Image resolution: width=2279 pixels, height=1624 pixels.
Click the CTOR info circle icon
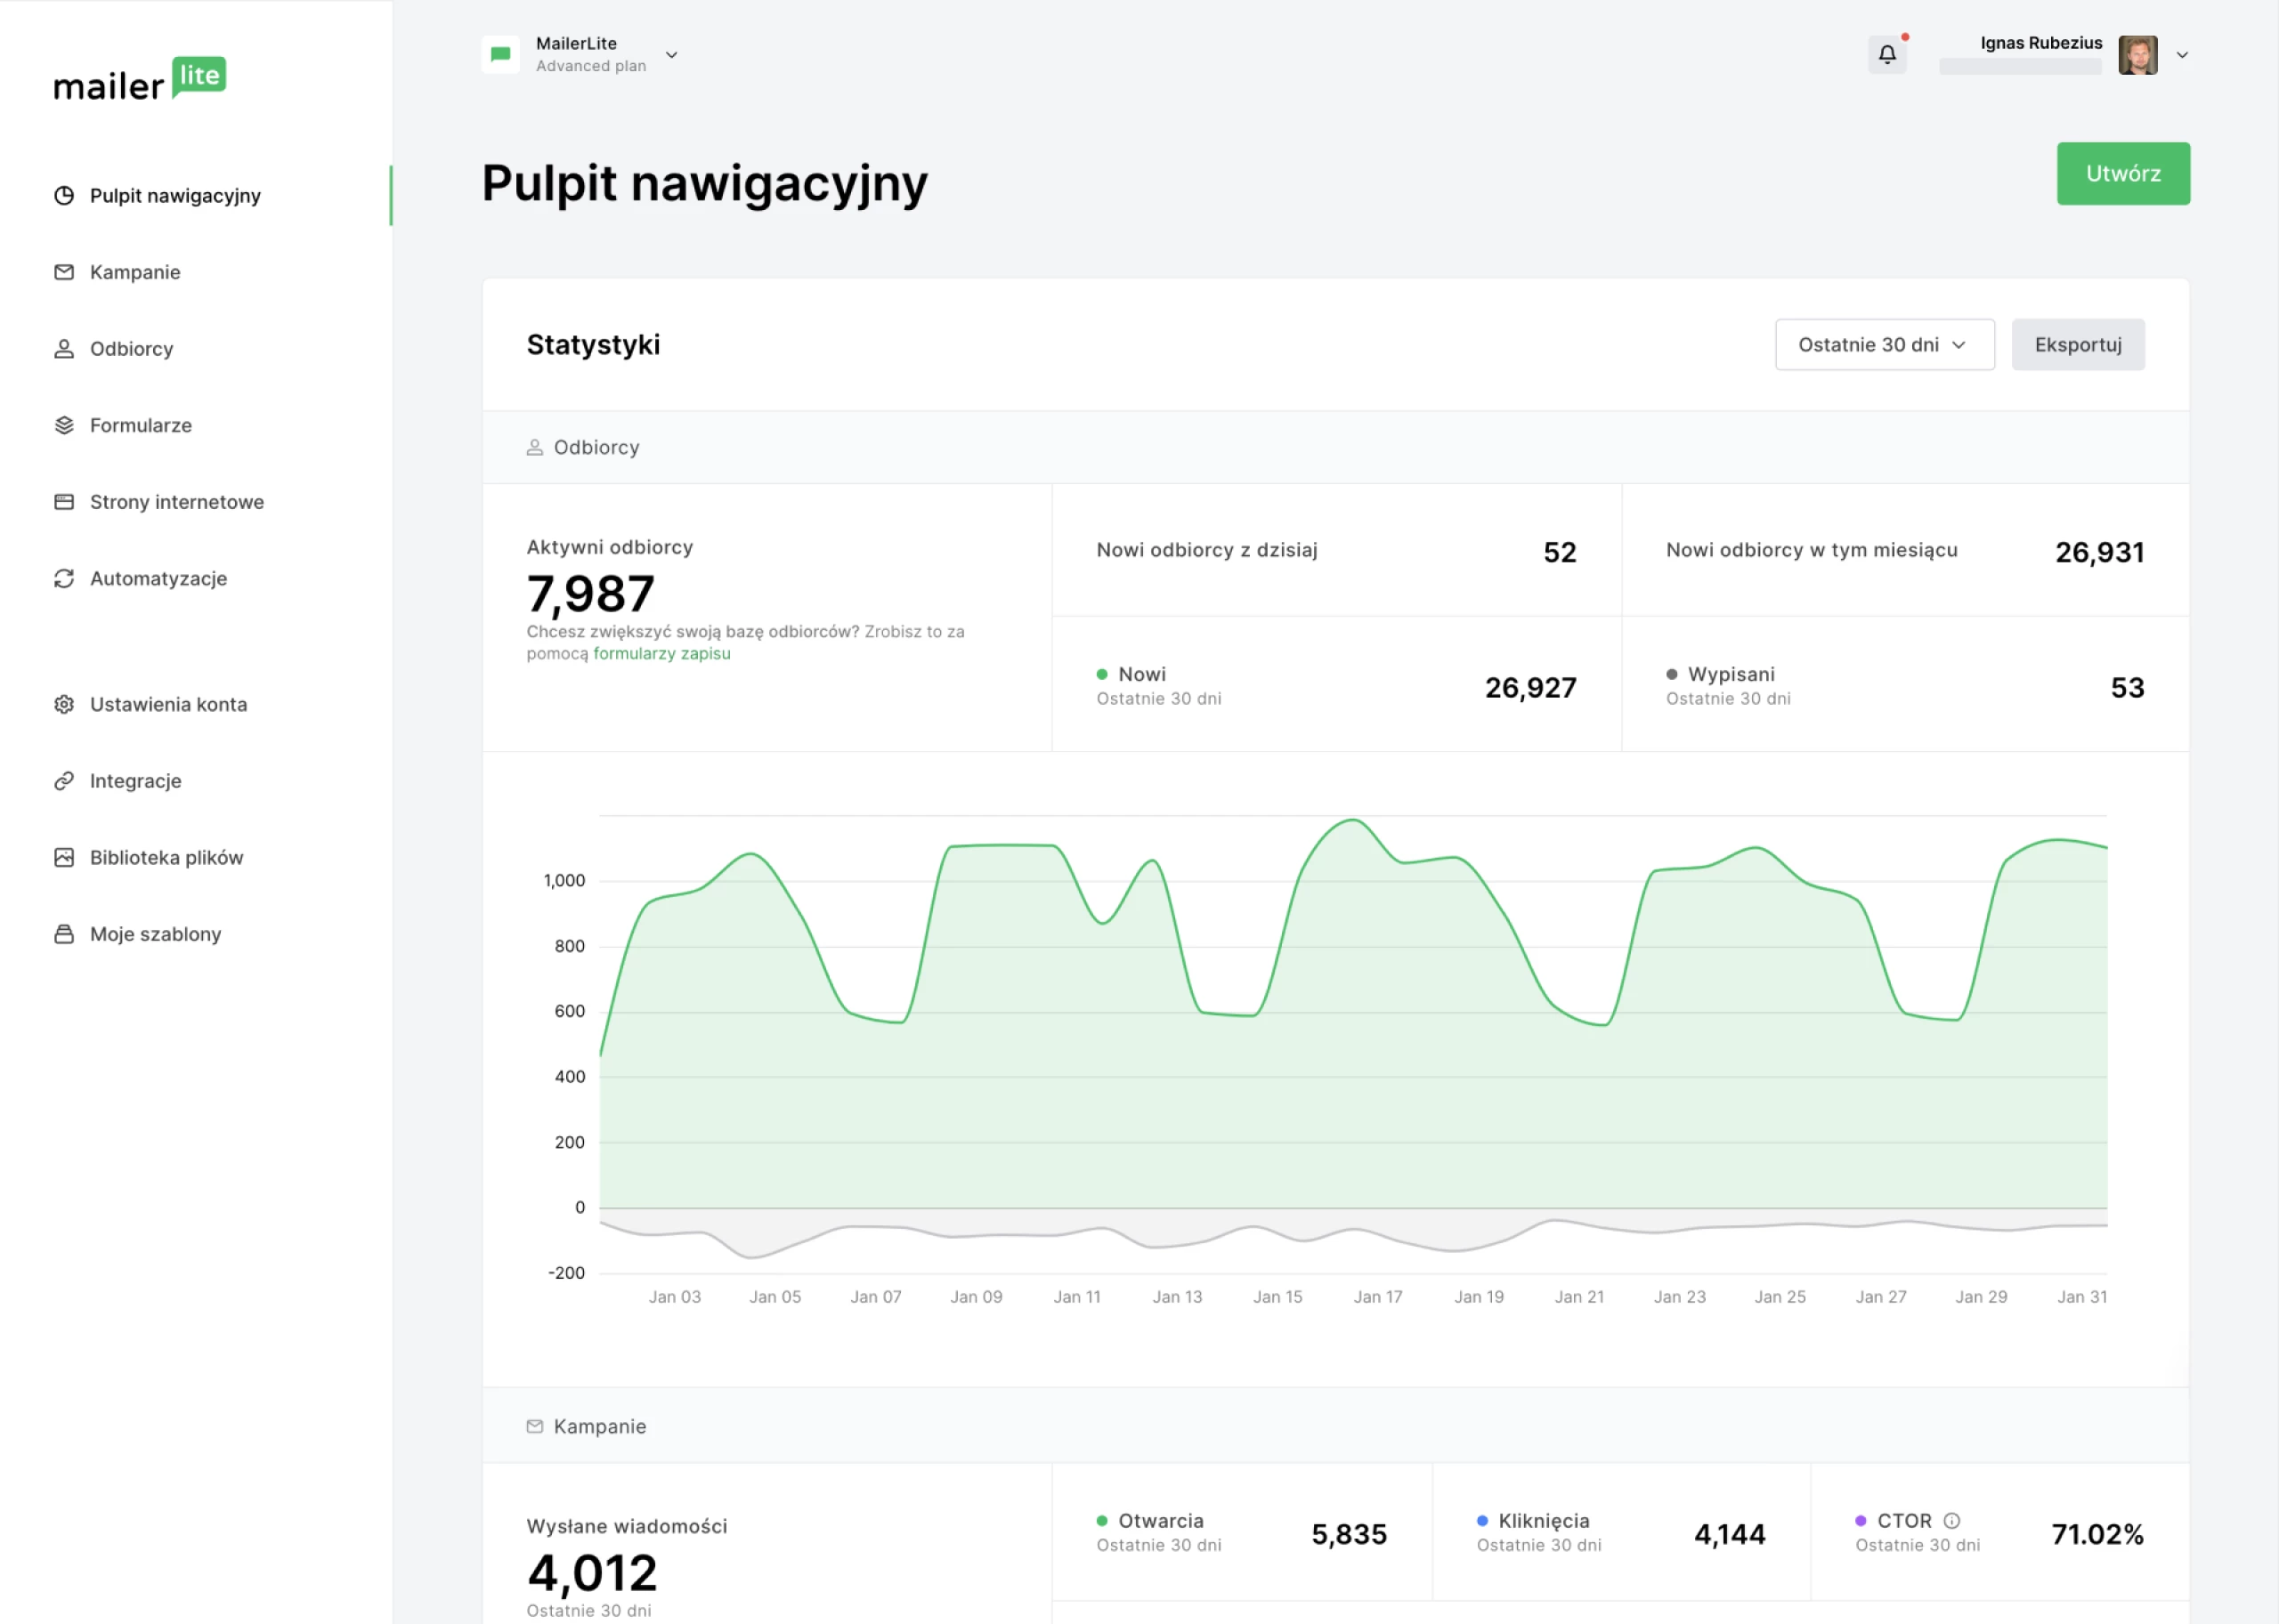point(1951,1521)
